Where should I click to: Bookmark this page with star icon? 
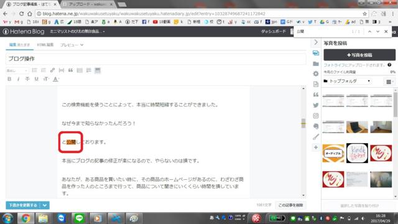point(365,14)
